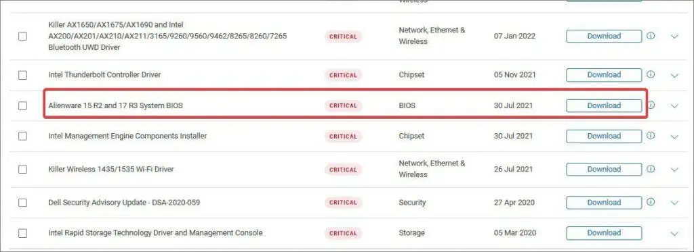Expand Intel Rapid Storage Technology row chevron
The height and width of the screenshot is (252, 694).
(674, 234)
